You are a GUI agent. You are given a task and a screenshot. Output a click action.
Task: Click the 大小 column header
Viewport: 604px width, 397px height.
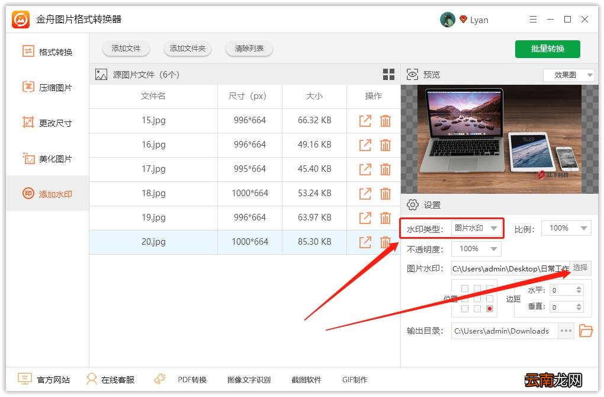pyautogui.click(x=314, y=96)
